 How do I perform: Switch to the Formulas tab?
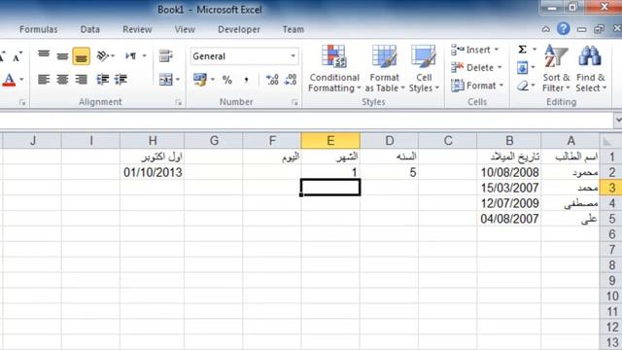(39, 29)
